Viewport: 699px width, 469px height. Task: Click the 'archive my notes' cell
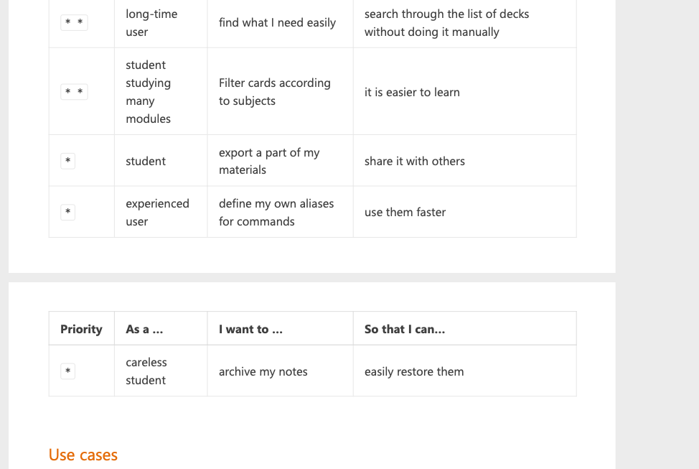click(x=263, y=371)
